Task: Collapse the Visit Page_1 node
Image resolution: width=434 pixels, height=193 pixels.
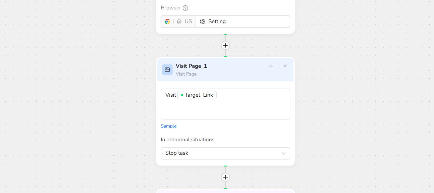Action: (x=271, y=66)
